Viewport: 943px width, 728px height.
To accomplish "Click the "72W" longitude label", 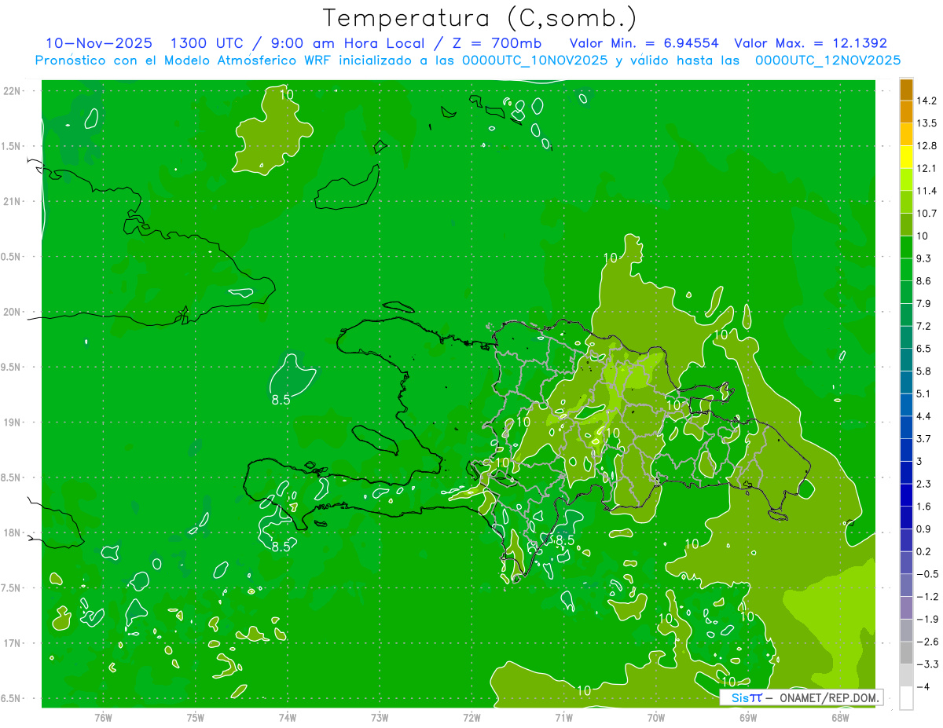I will tap(472, 717).
